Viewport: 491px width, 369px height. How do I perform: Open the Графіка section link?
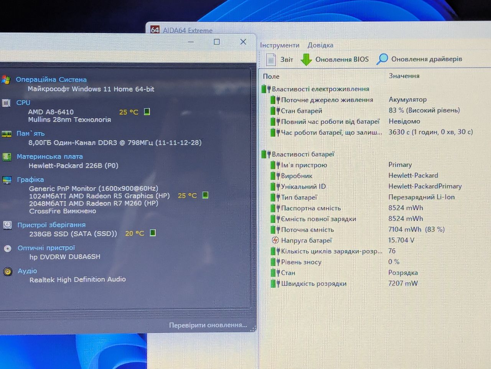coord(30,179)
